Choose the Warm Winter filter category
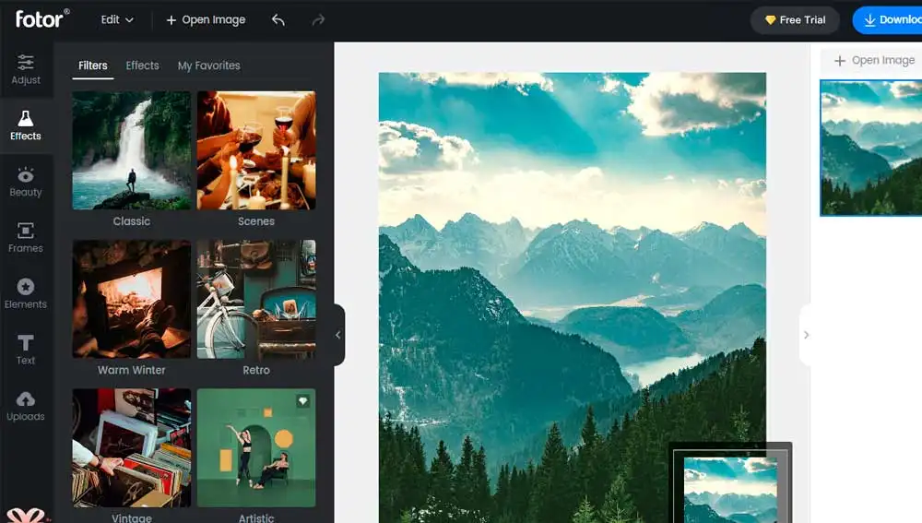 [132, 308]
